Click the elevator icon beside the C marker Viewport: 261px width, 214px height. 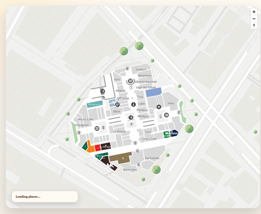166,115
